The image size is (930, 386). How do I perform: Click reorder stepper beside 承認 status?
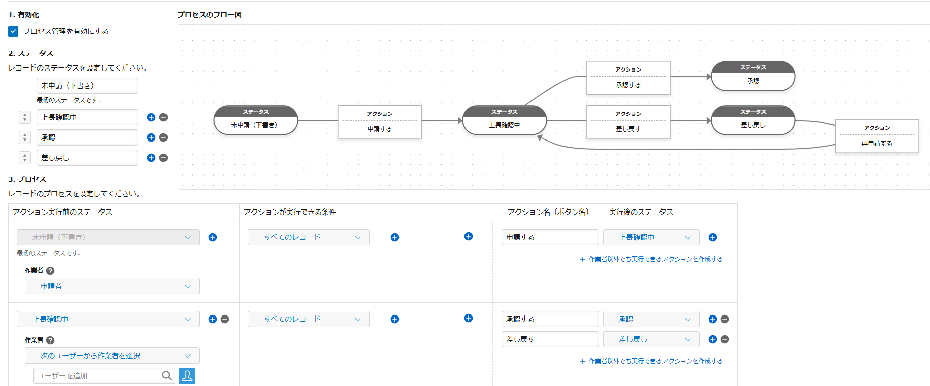(25, 137)
